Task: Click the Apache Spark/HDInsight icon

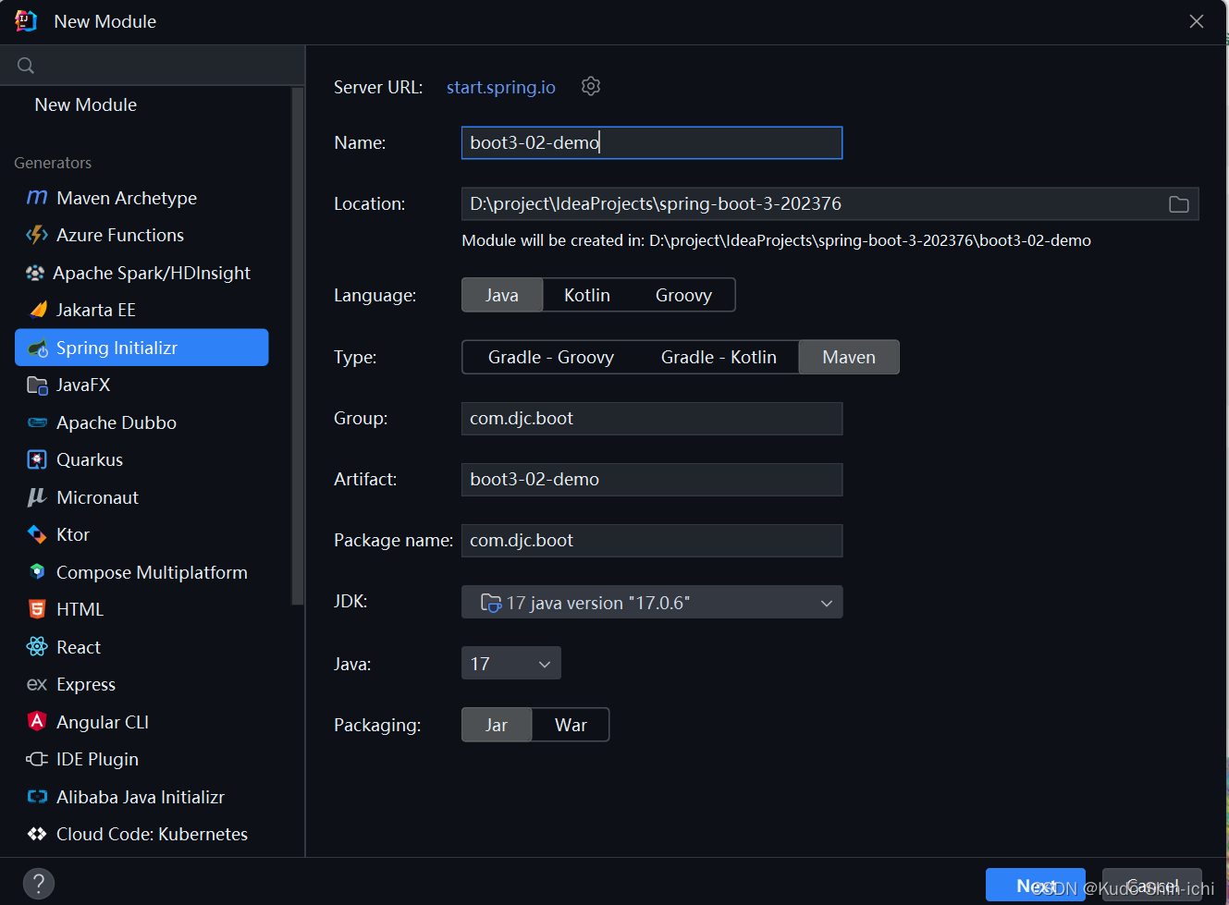Action: click(35, 273)
